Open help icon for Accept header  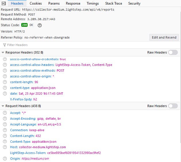tap(5, 113)
